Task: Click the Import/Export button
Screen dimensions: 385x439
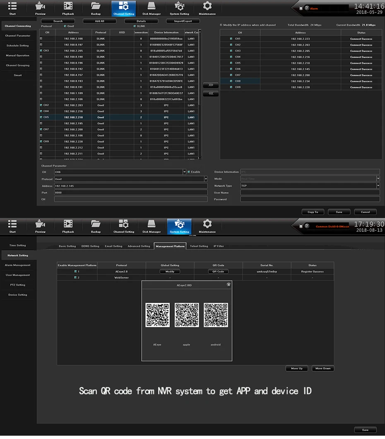Action: point(183,21)
